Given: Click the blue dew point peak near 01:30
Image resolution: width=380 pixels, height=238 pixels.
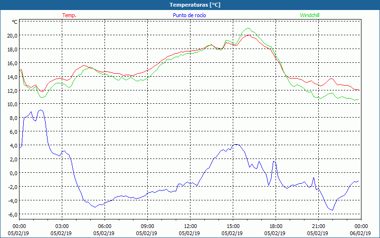Looking at the screenshot, I should tap(40, 110).
